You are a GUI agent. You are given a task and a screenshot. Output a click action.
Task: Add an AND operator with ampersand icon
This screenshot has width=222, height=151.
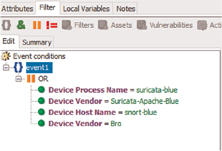pos(21,25)
